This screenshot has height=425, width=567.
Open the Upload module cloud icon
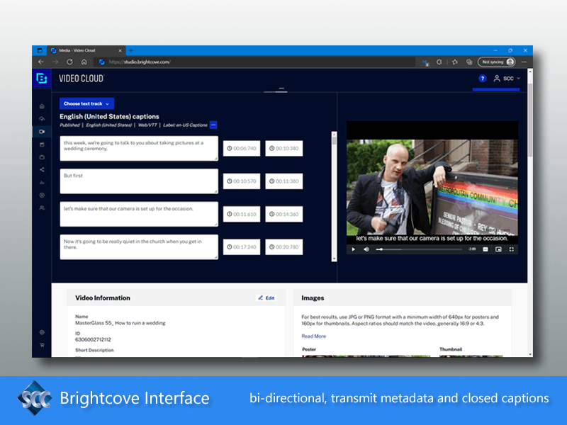click(42, 119)
